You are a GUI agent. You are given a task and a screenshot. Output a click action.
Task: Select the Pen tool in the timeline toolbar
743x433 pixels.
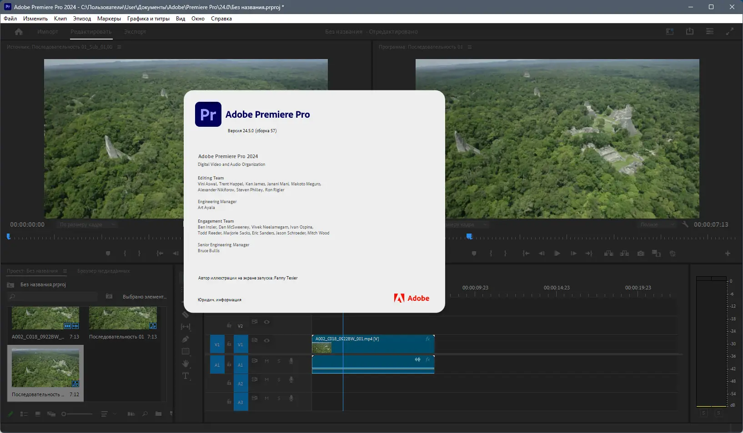(x=186, y=339)
